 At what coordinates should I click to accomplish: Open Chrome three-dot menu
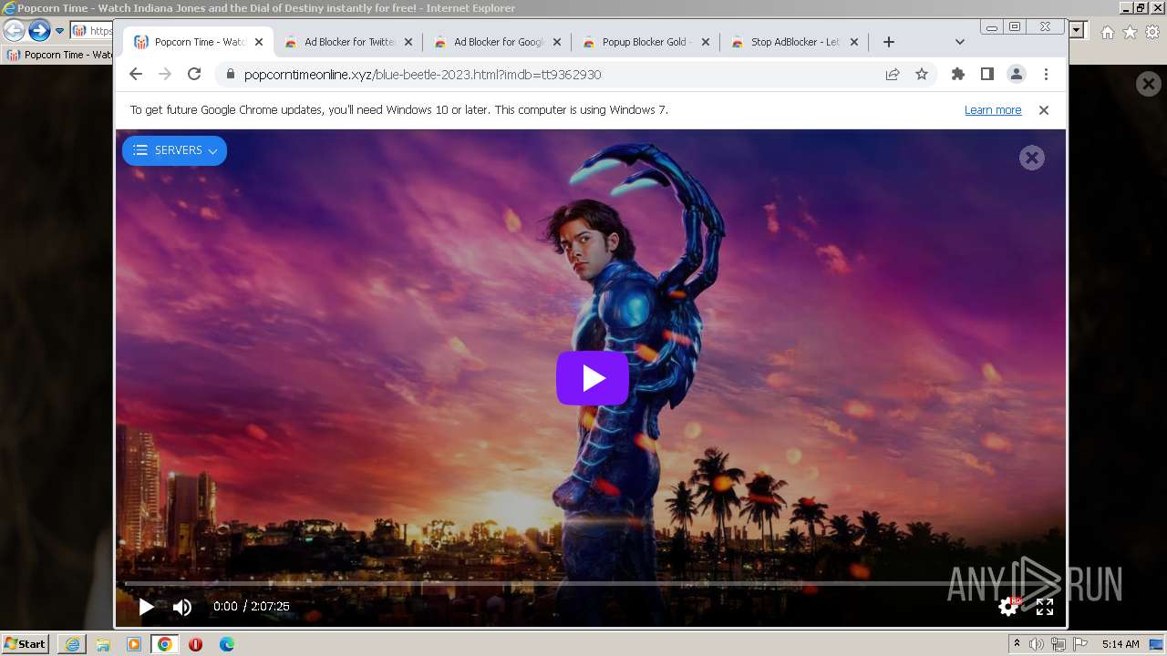click(1046, 74)
